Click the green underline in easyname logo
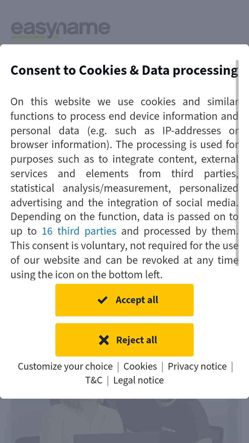249x443 pixels. (35, 37)
